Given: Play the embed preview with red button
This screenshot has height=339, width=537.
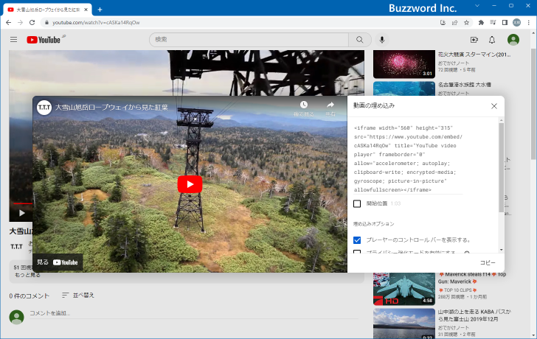Looking at the screenshot, I should tap(190, 184).
